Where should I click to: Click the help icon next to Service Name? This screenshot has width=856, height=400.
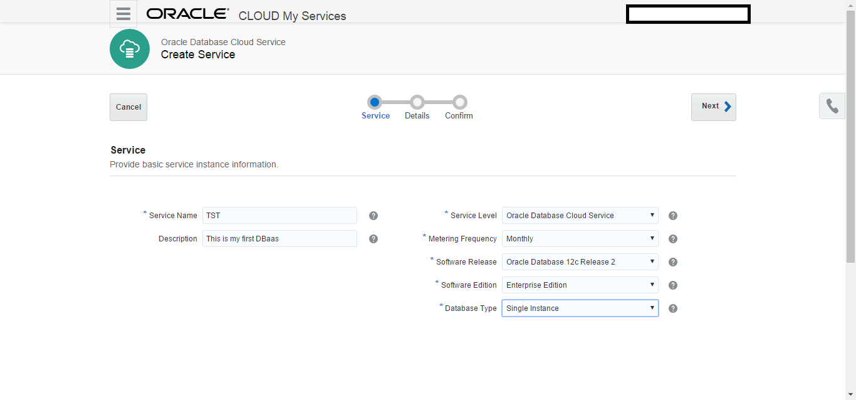(x=373, y=215)
